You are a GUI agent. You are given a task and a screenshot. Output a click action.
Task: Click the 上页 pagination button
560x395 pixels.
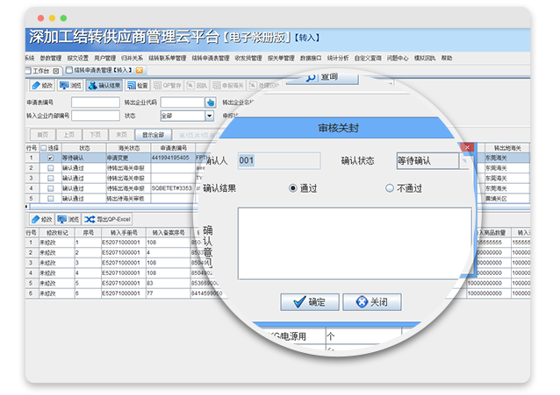pos(69,135)
